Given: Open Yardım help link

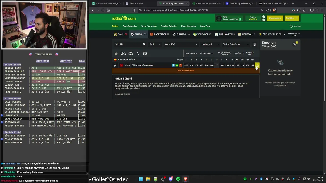Looking at the screenshot, I should 295,26.
